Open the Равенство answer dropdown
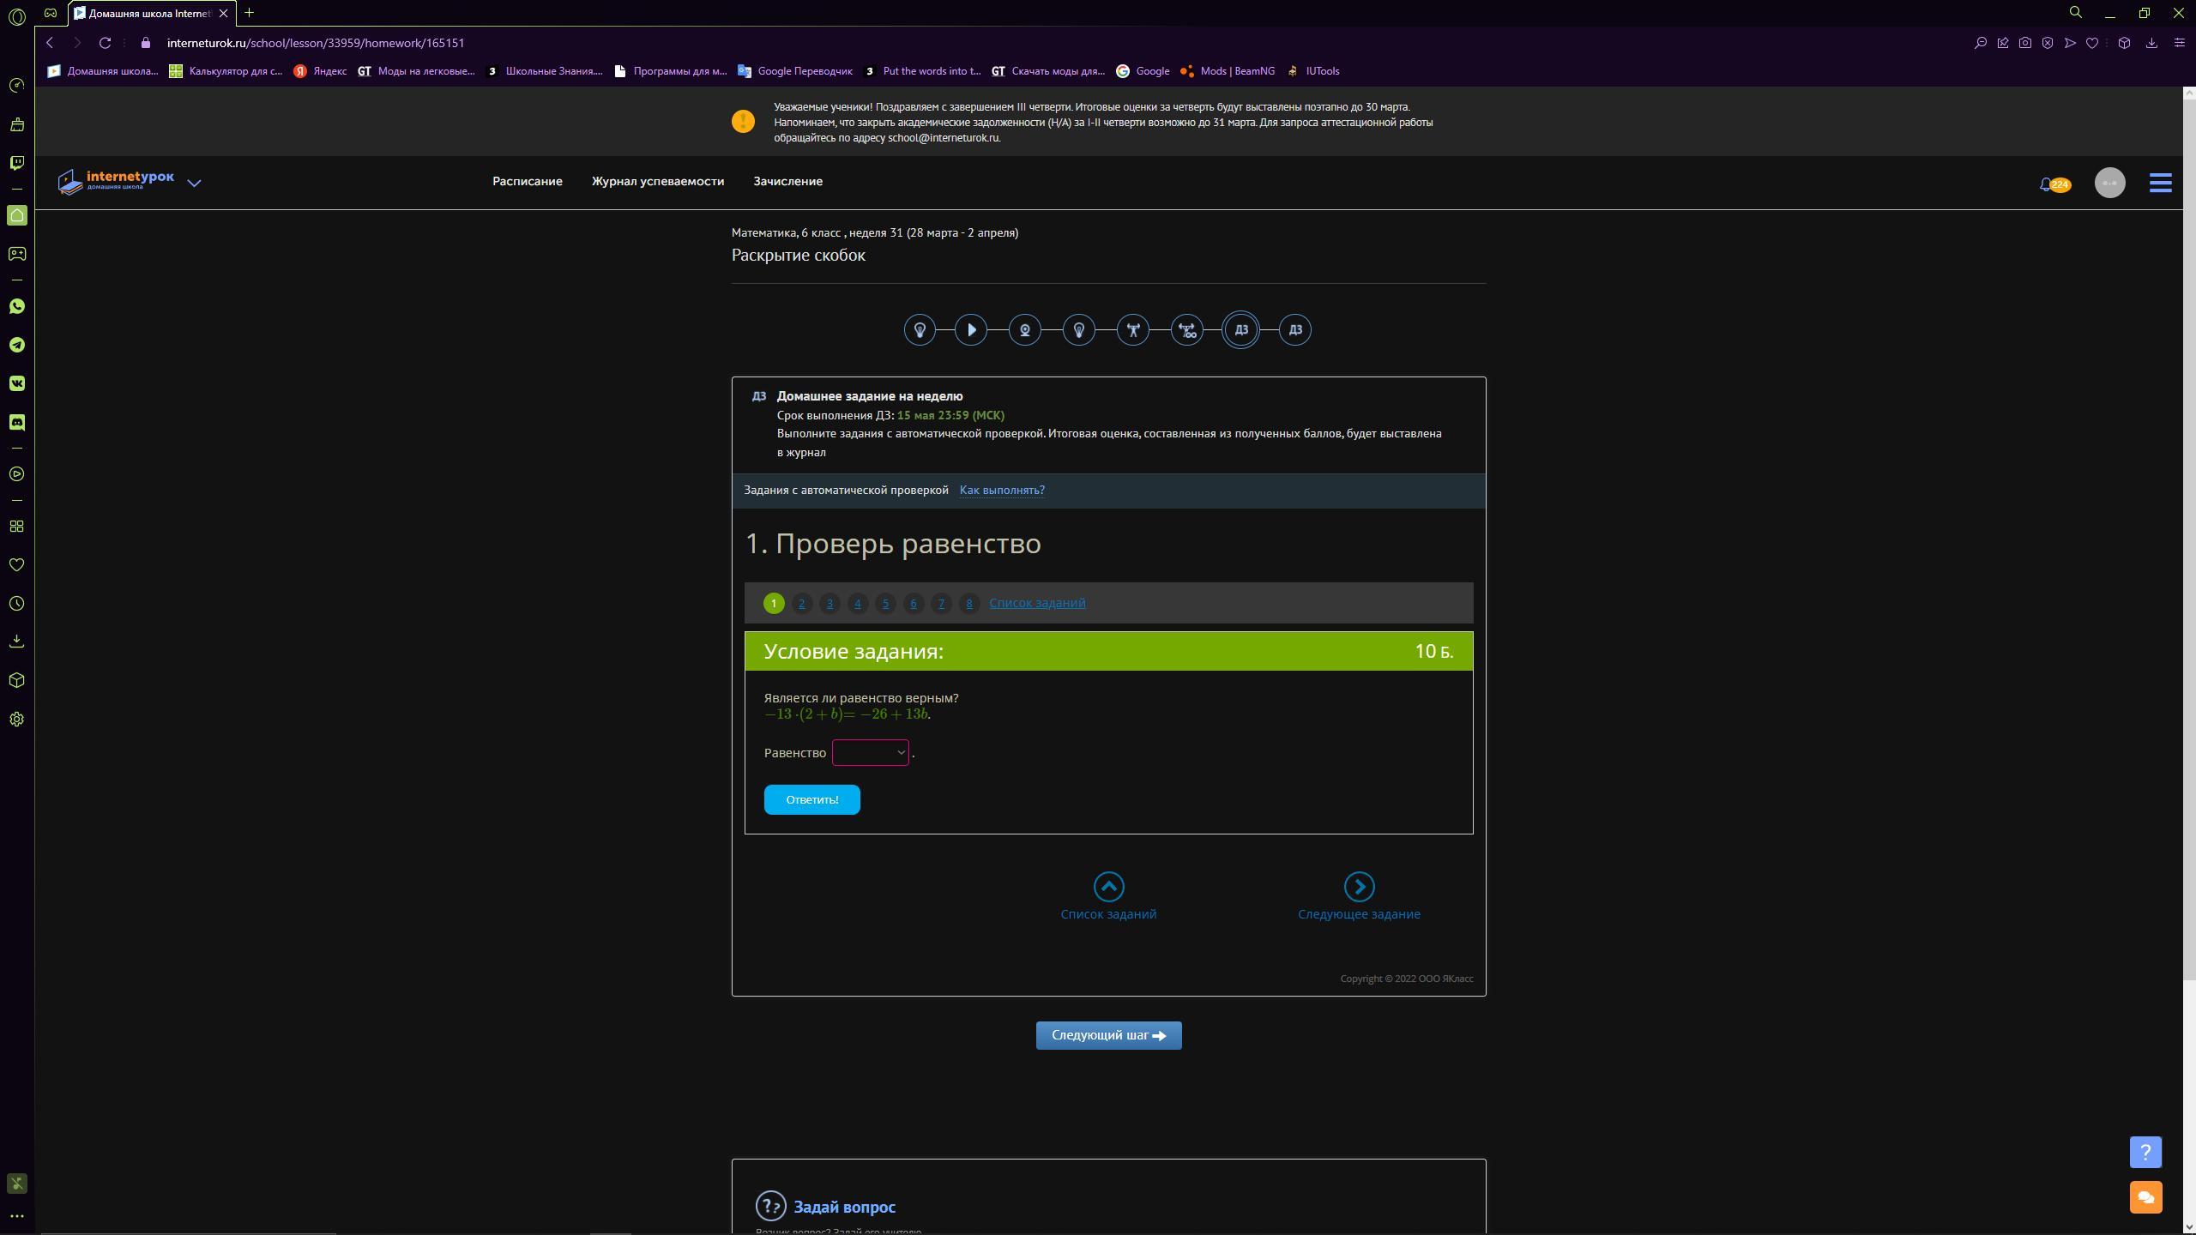 click(870, 753)
